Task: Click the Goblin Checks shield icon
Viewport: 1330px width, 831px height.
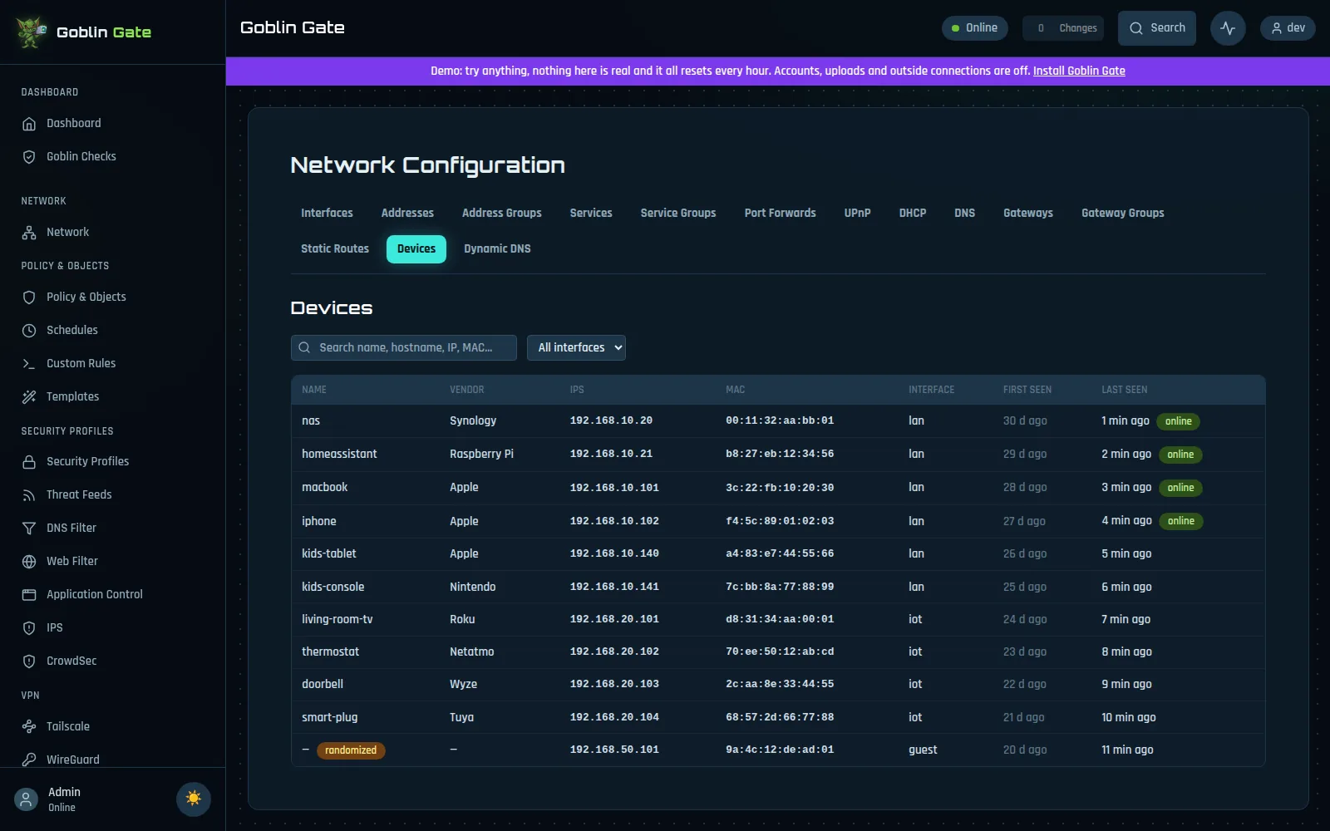Action: (x=29, y=157)
